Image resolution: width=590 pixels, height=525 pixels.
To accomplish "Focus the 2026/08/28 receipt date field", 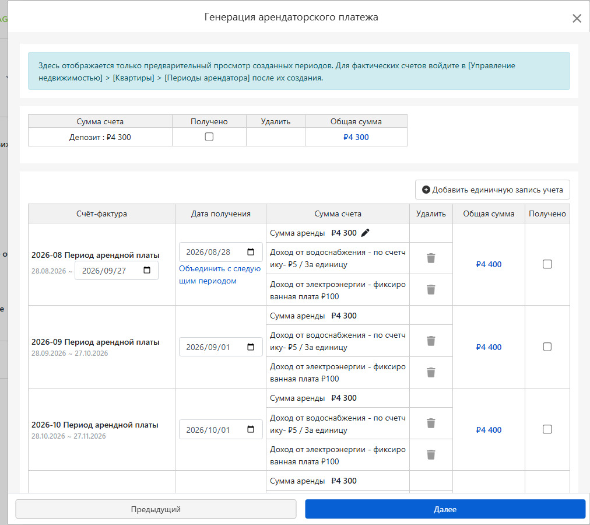I will pyautogui.click(x=220, y=252).
